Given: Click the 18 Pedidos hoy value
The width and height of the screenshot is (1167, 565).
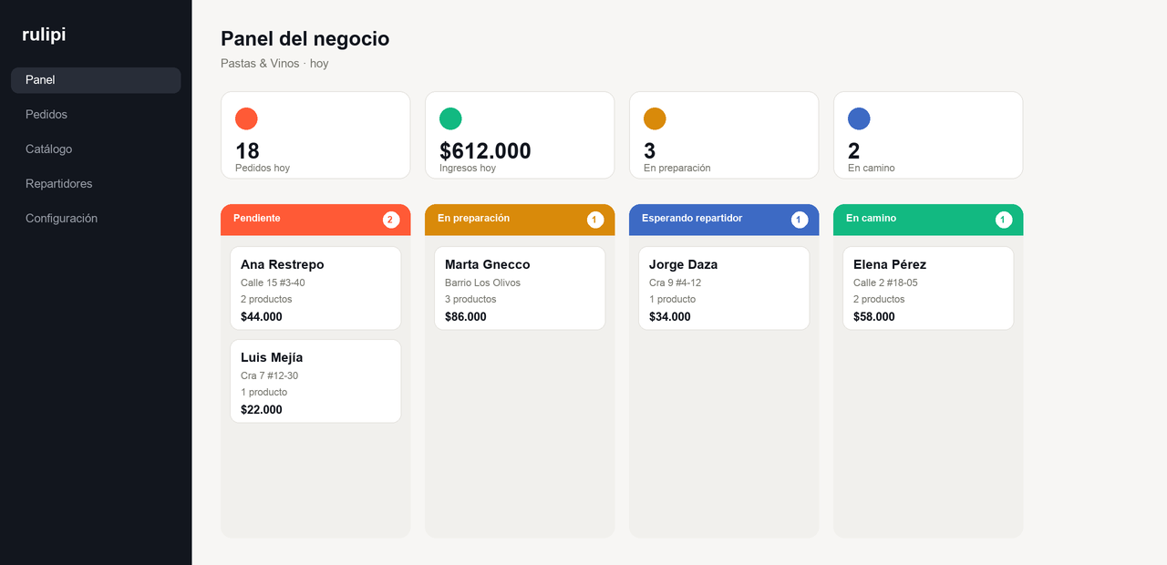Looking at the screenshot, I should coord(247,150).
